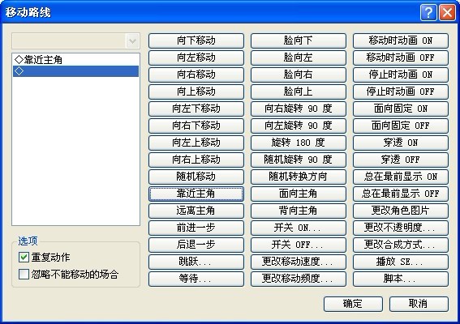
Task: Insert 随机移动 command
Action: 196,177
